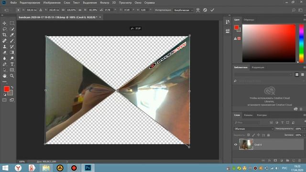The image size is (306, 172).
Task: Pick a shade in the color field
Action: 269,43
